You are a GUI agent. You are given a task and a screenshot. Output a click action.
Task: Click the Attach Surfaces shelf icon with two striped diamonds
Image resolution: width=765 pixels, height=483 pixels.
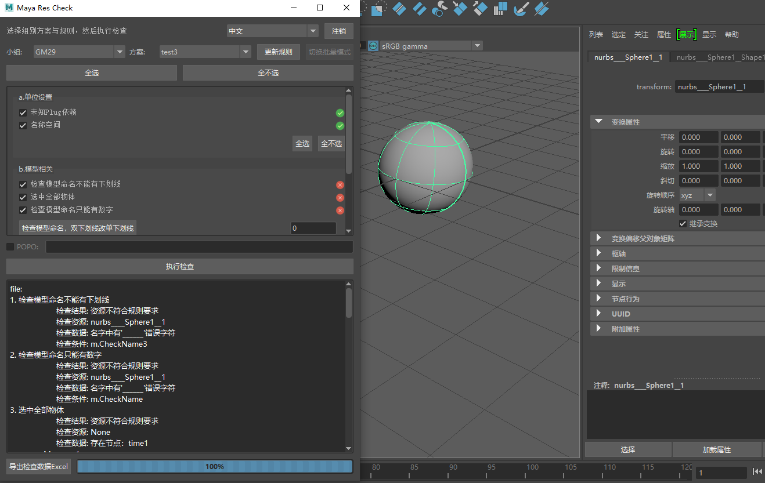coord(399,8)
